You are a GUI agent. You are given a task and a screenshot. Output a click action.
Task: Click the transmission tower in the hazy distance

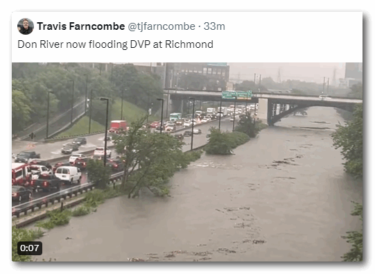(x=279, y=76)
